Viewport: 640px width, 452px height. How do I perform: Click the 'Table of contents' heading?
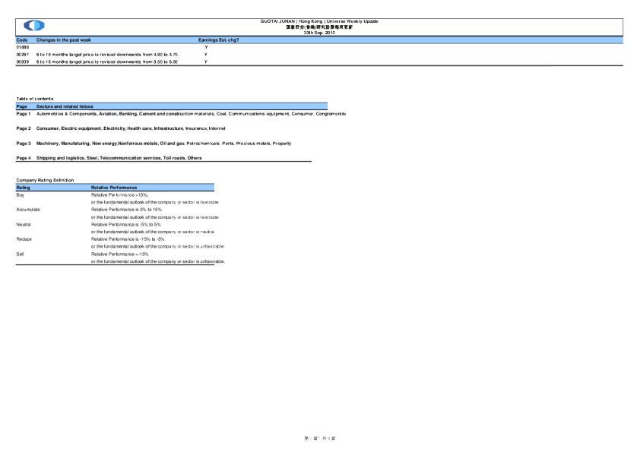pyautogui.click(x=34, y=99)
